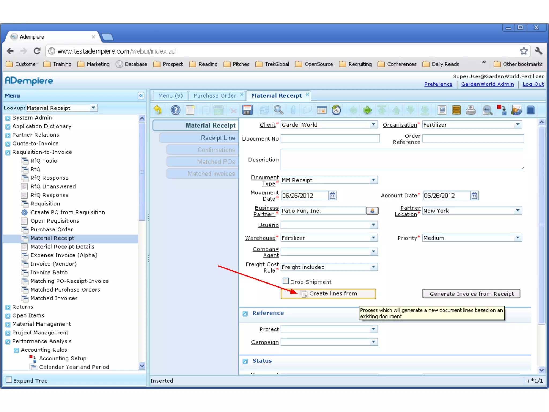Enable the Drop Shipment checkbox

point(286,281)
